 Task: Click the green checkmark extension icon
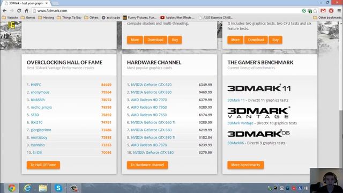(304, 11)
